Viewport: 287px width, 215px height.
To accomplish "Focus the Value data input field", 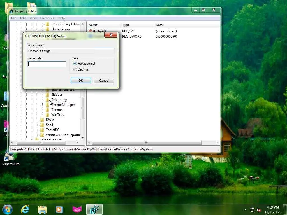I will point(47,64).
